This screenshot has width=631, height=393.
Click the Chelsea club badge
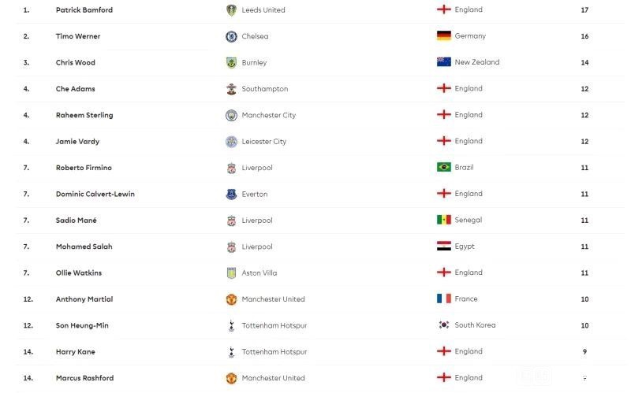click(x=231, y=36)
